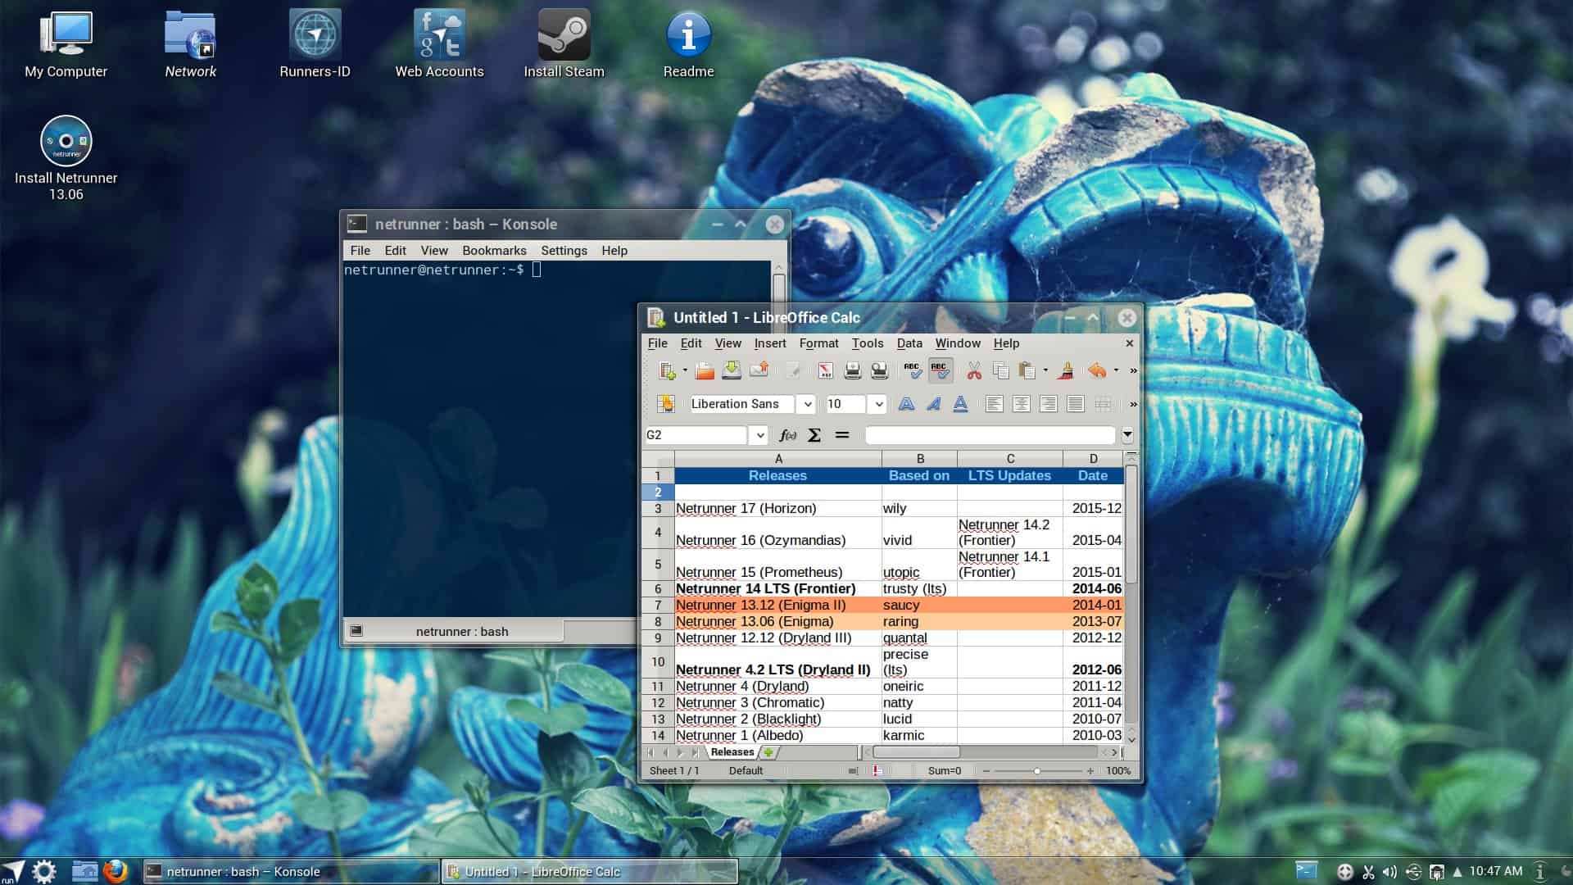This screenshot has height=885, width=1573.
Task: Open the system settings gear in panel
Action: (44, 871)
